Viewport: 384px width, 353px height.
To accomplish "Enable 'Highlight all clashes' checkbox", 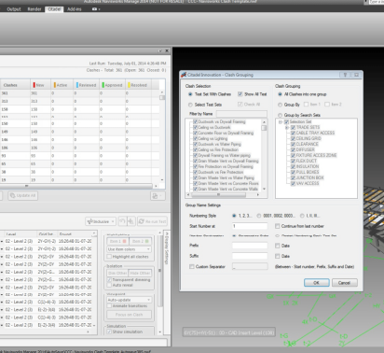I will coord(109,257).
